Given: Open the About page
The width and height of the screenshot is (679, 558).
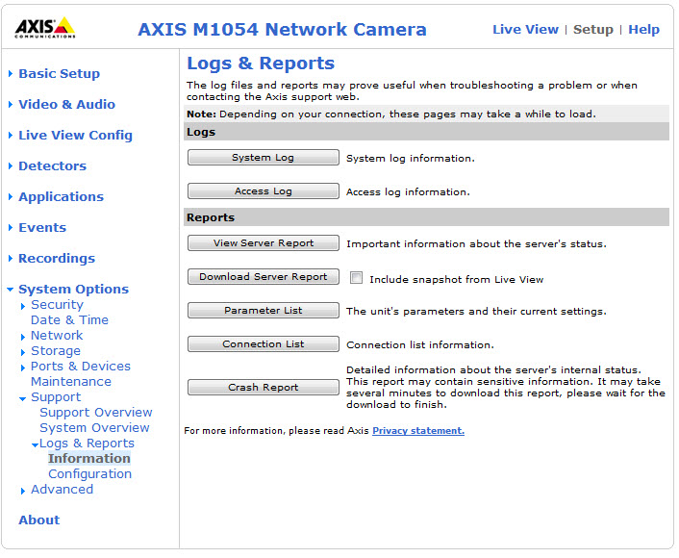Looking at the screenshot, I should (39, 520).
